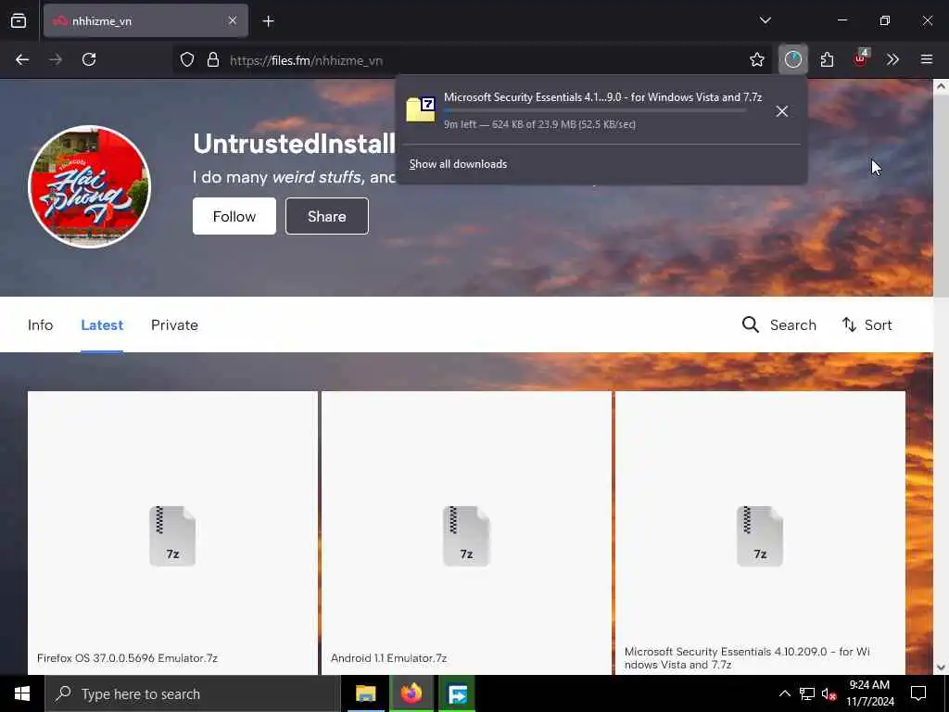This screenshot has height=712, width=949.
Task: Click the forward navigation arrow
Action: [56, 59]
